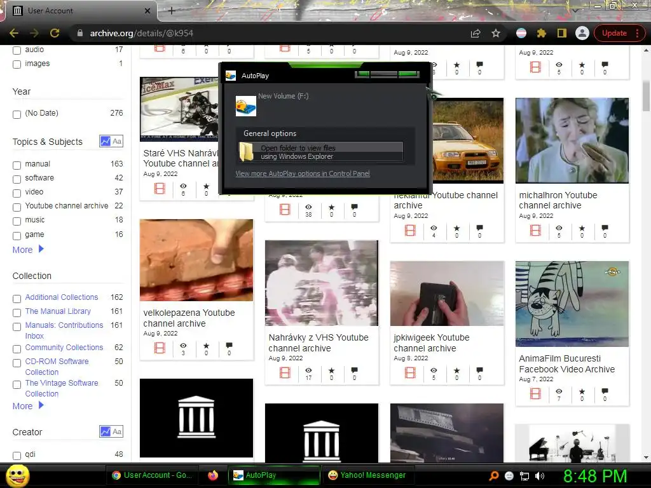
Task: Switch to AutoPlay taskbar item
Action: [x=274, y=475]
